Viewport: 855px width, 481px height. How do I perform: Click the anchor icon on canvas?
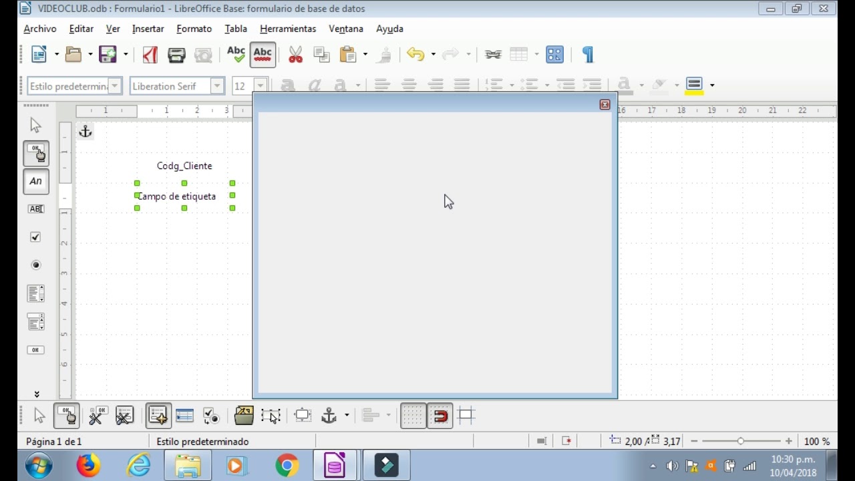(x=85, y=132)
